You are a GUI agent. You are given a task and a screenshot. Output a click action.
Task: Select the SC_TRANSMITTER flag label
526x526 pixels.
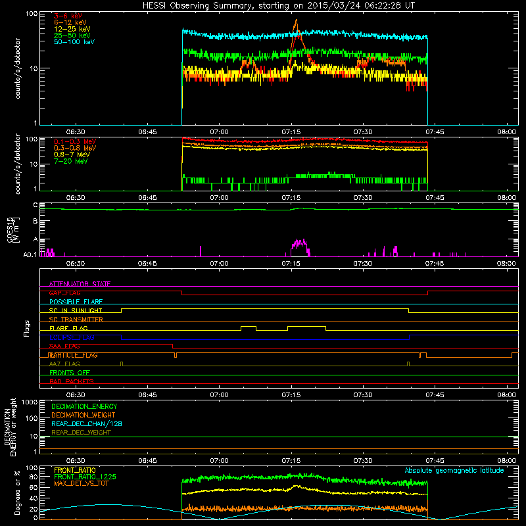coord(76,320)
